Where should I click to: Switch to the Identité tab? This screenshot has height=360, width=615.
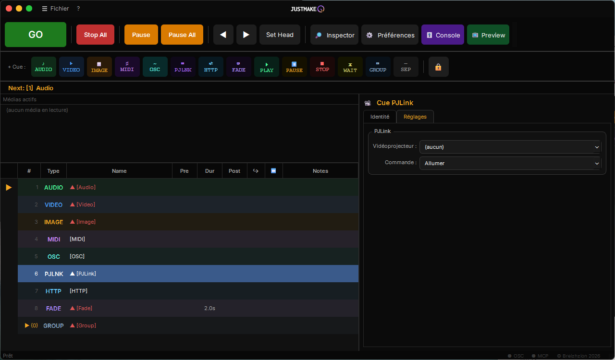click(380, 117)
